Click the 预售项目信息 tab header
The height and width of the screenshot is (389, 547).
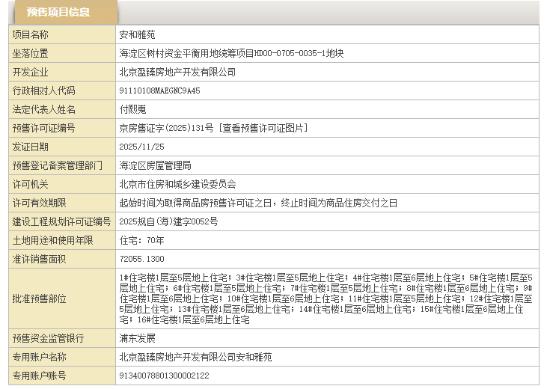coord(58,12)
